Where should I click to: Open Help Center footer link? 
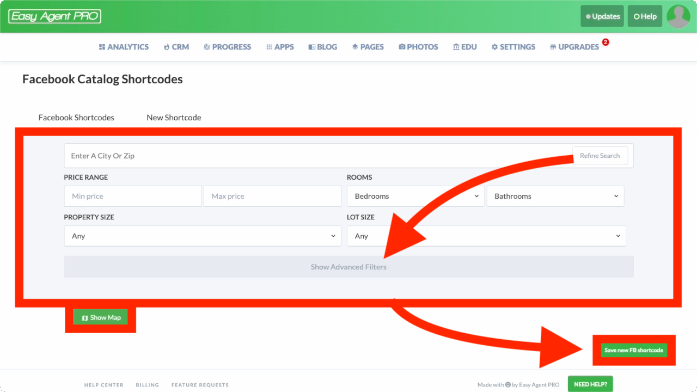pyautogui.click(x=104, y=385)
